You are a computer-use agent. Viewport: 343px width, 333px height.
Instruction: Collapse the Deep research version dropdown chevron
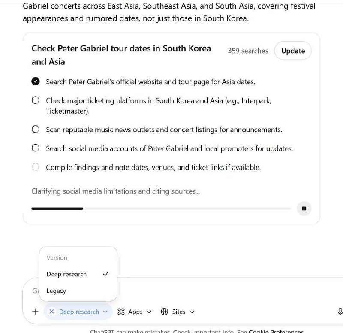pyautogui.click(x=105, y=312)
